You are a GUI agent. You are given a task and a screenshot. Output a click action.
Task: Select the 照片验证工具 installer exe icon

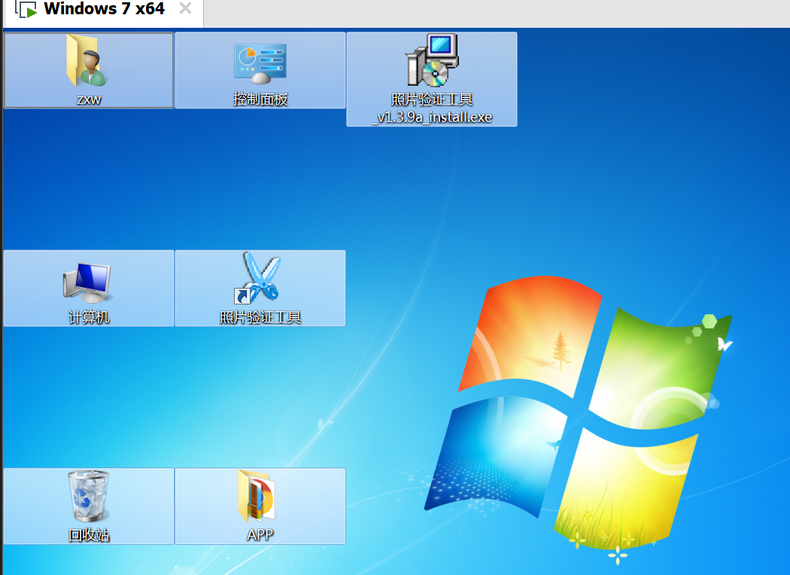coord(432,60)
